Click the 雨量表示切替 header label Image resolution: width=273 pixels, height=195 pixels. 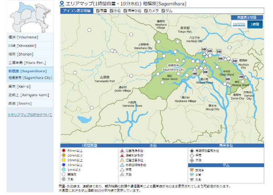pos(247,17)
